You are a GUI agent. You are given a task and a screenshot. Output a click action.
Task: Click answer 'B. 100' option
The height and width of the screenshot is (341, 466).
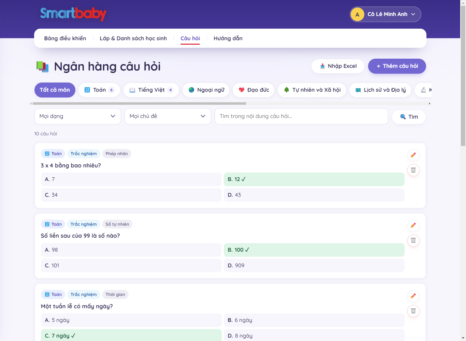coord(314,250)
